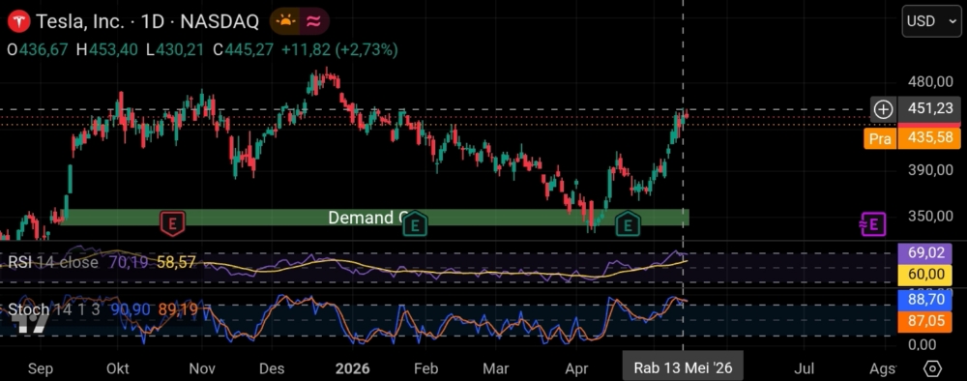Open the red earnings E marker
Image resolution: width=967 pixels, height=381 pixels.
click(x=173, y=223)
